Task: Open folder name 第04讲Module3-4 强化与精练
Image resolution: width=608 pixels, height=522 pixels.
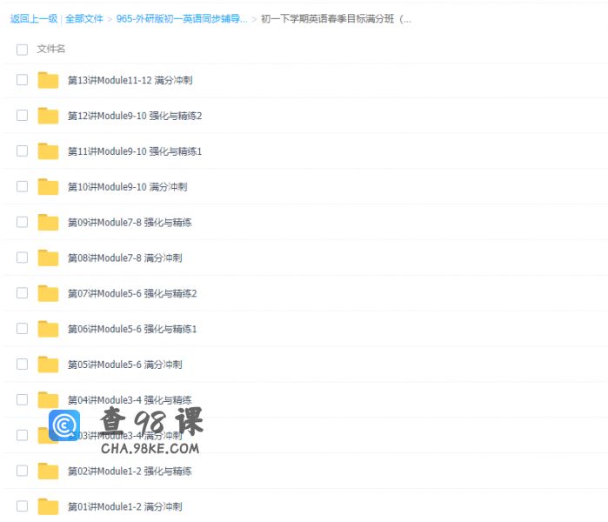Action: pos(130,400)
